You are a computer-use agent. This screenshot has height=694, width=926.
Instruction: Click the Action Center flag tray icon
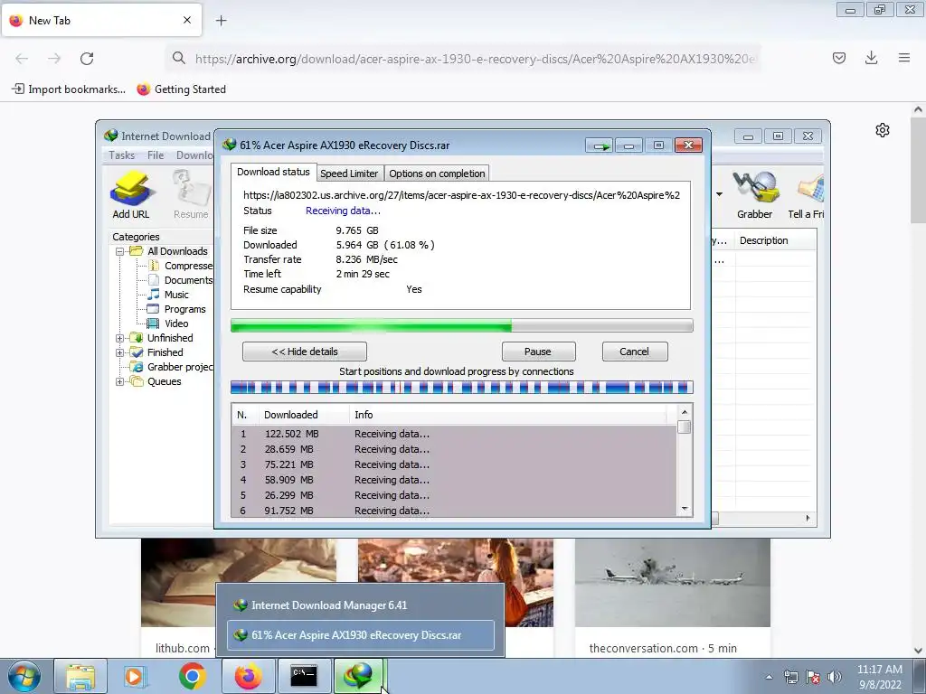[813, 677]
